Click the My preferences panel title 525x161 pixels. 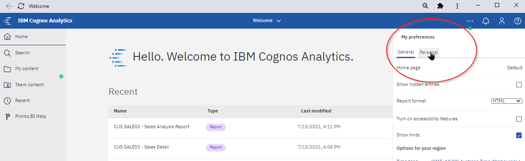click(x=418, y=37)
